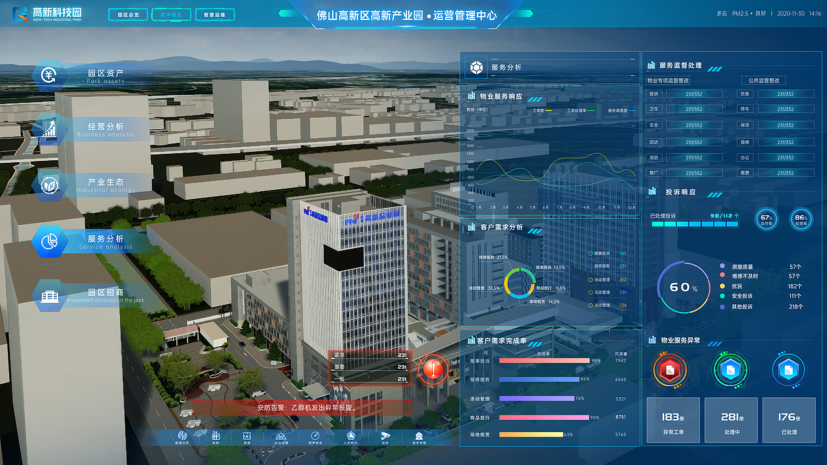
Task: Toggle 活动管理 legend circle with 412
Action: [591, 280]
